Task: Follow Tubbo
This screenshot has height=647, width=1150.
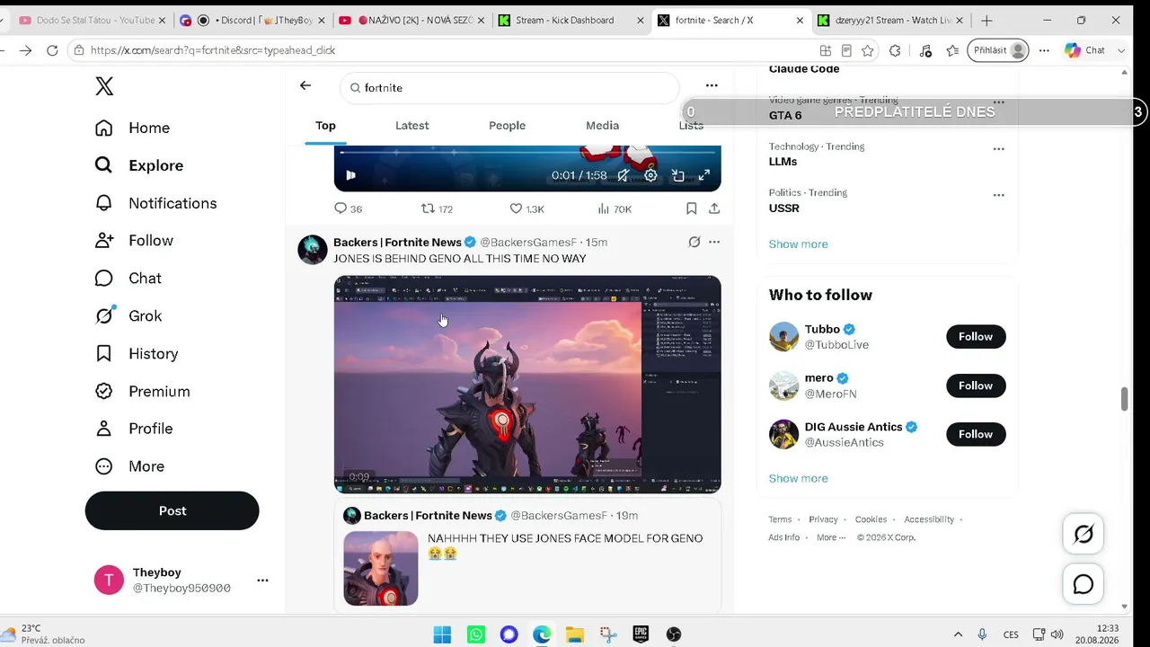Action: pyautogui.click(x=976, y=337)
